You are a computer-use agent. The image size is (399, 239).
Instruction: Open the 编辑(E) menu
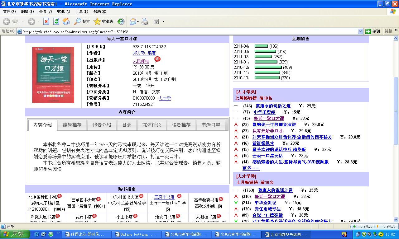pyautogui.click(x=27, y=12)
